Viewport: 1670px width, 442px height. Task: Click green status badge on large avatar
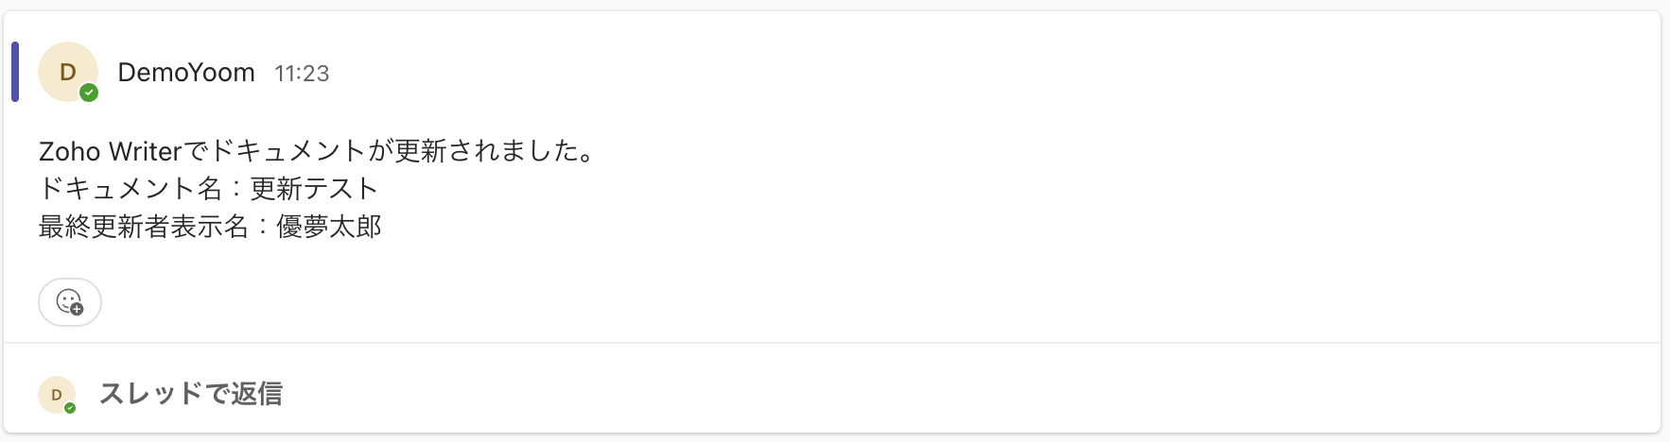coord(89,93)
